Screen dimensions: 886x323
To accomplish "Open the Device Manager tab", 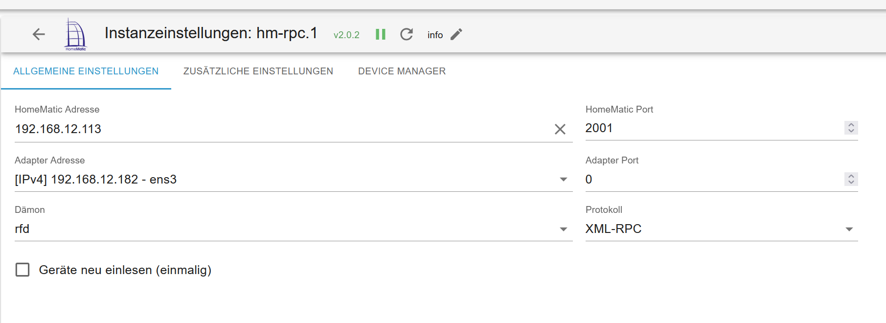I will coord(402,71).
